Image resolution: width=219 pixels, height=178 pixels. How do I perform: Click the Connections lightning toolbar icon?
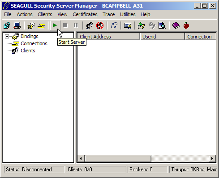pos(41,25)
